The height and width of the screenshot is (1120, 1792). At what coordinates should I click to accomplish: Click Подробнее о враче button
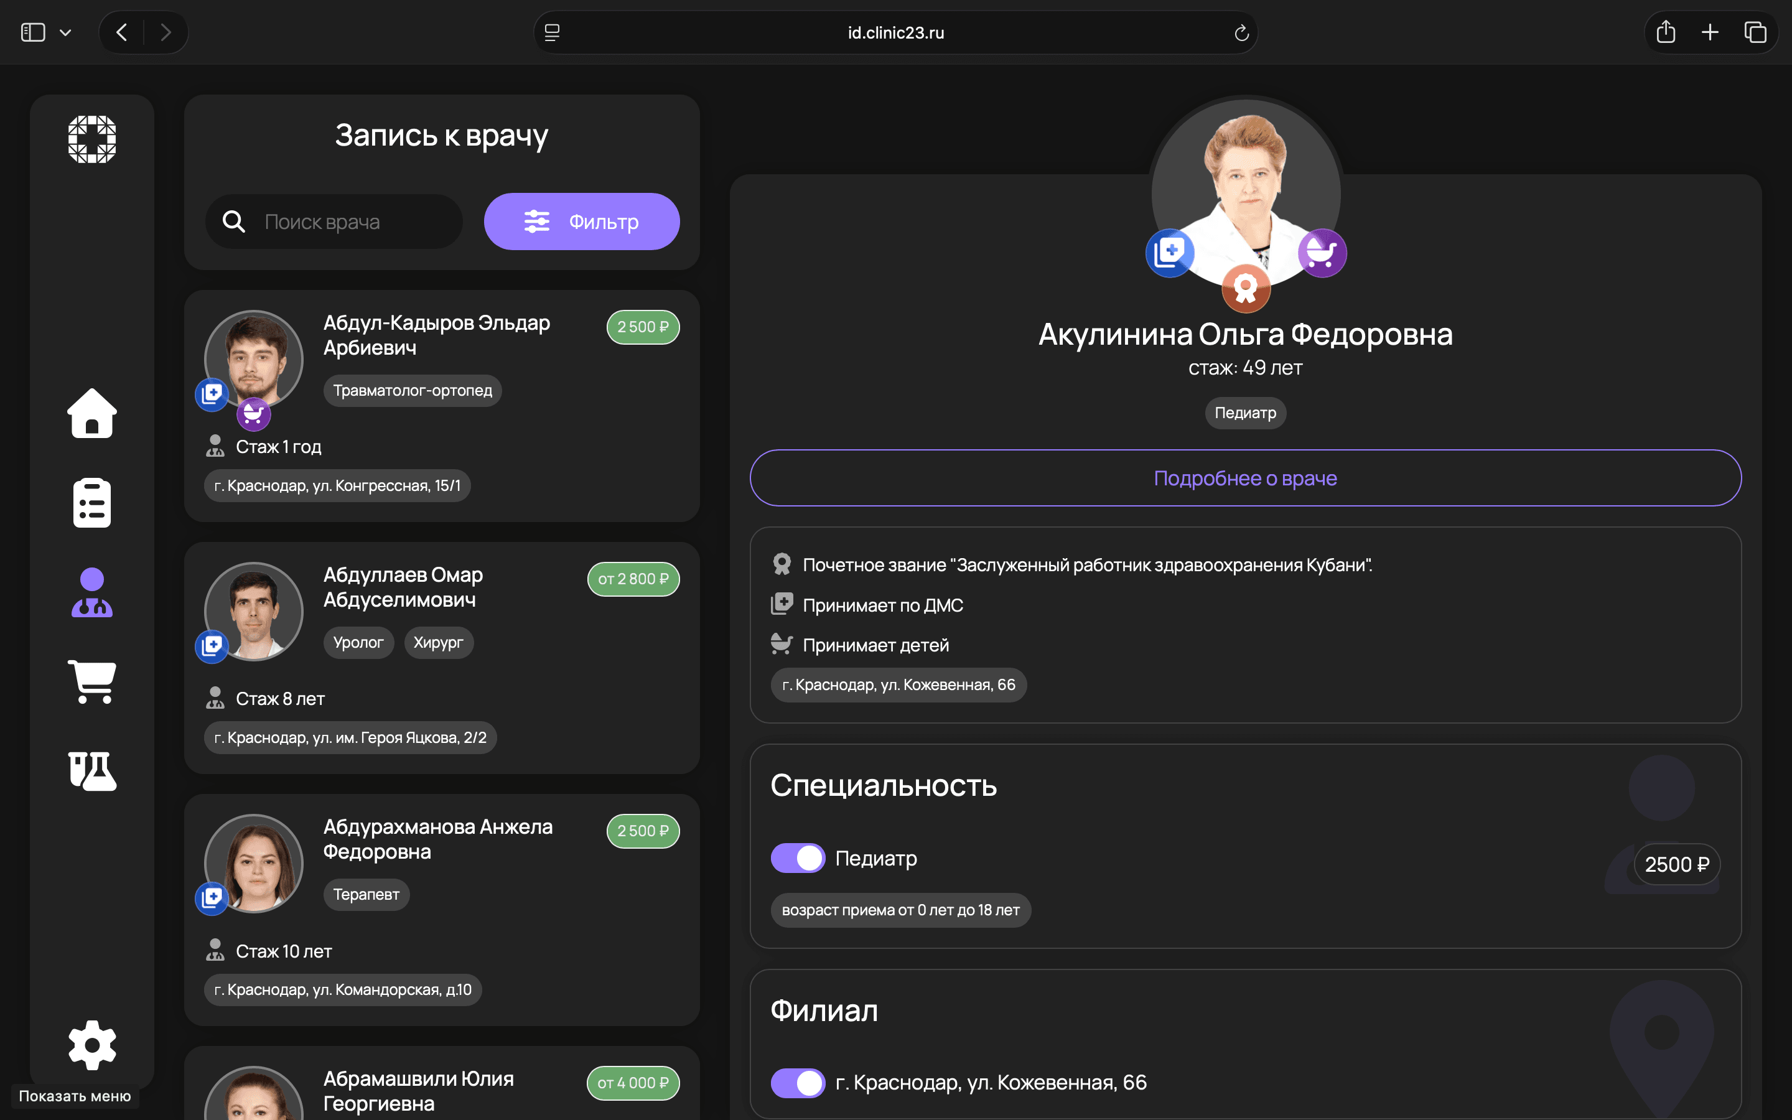pyautogui.click(x=1246, y=478)
